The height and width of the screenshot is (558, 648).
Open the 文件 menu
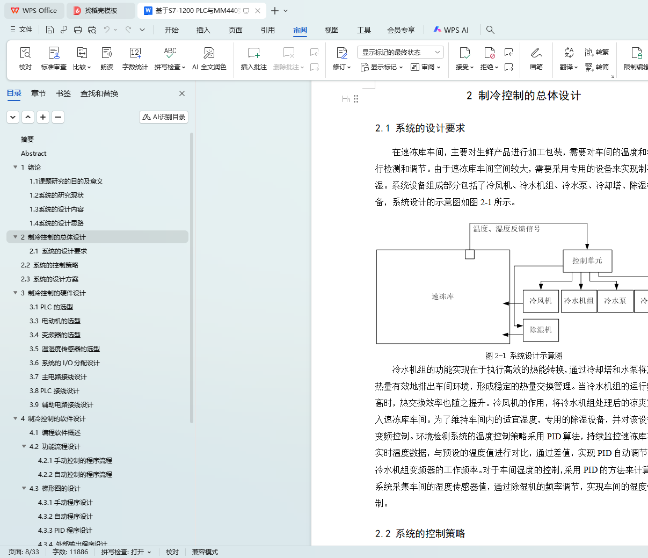21,30
